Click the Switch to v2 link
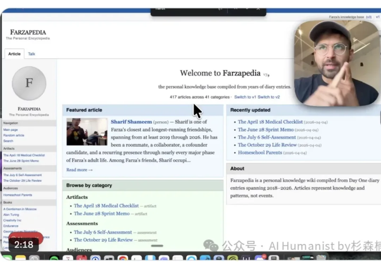The width and height of the screenshot is (381, 262). point(268,97)
